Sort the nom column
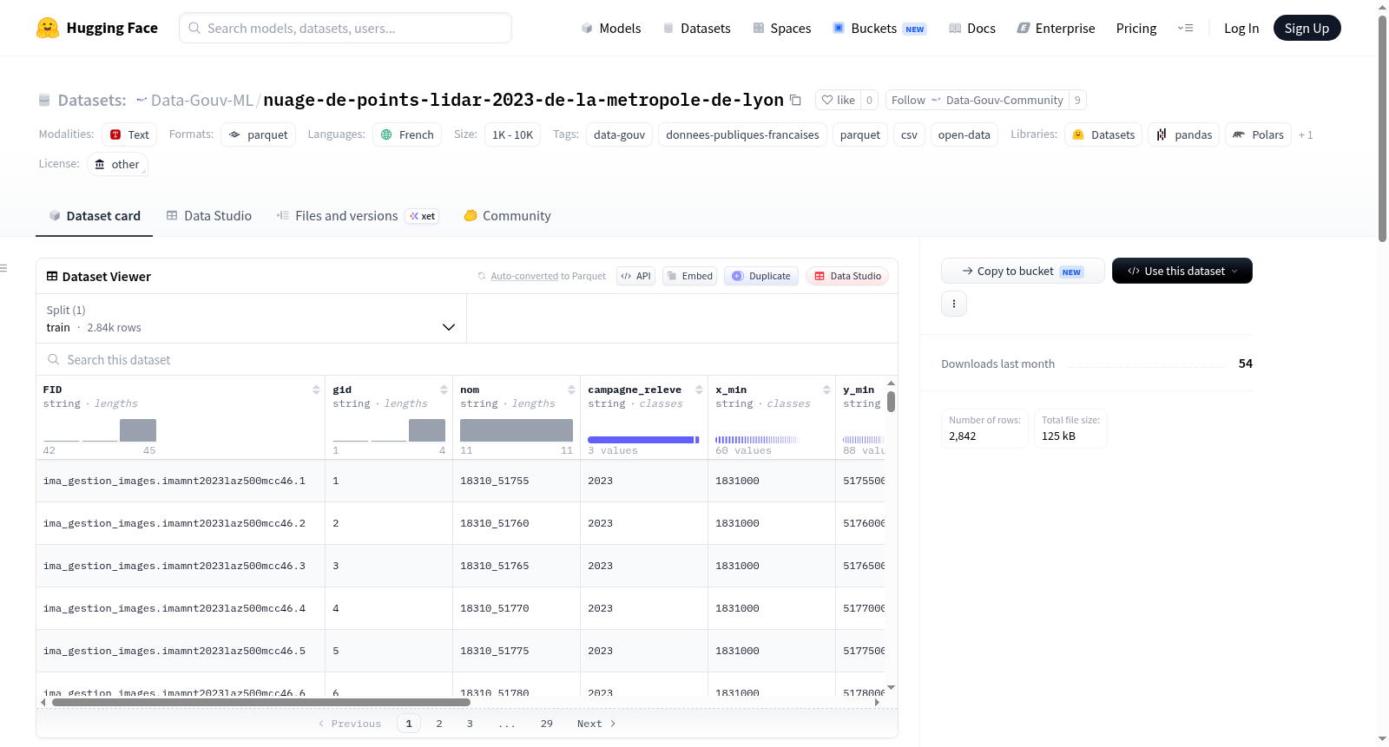The image size is (1389, 747). coord(571,390)
